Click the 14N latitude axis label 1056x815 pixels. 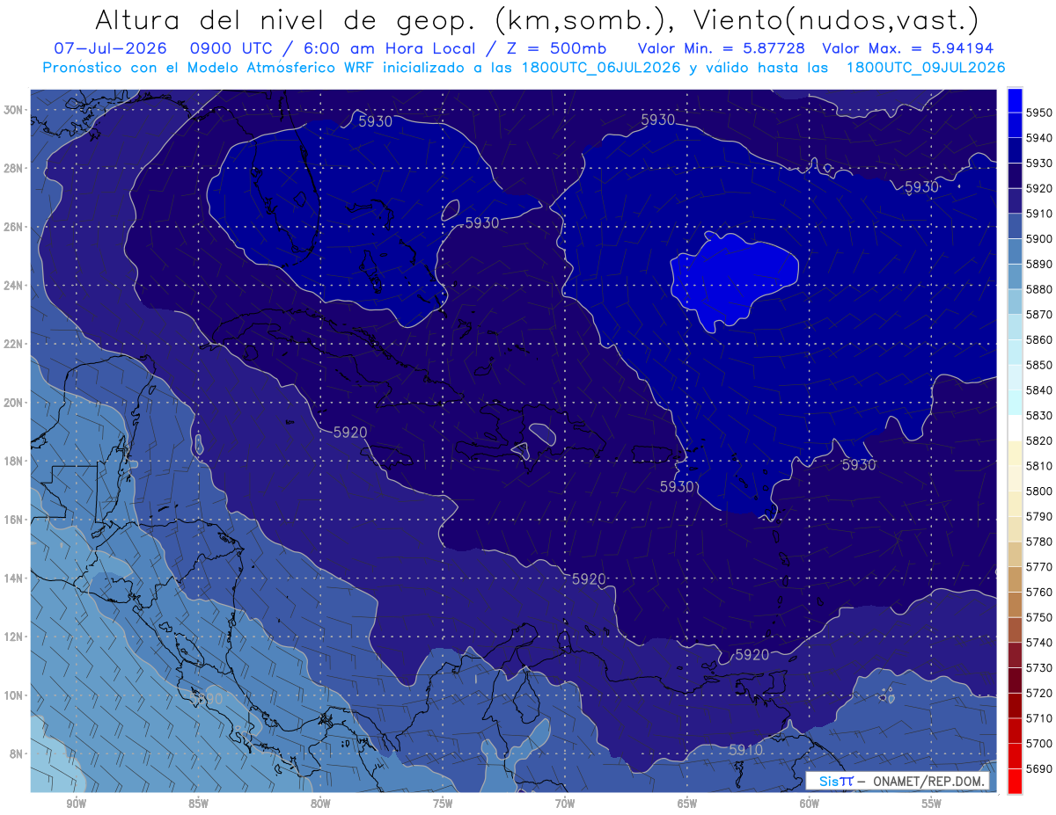click(14, 578)
